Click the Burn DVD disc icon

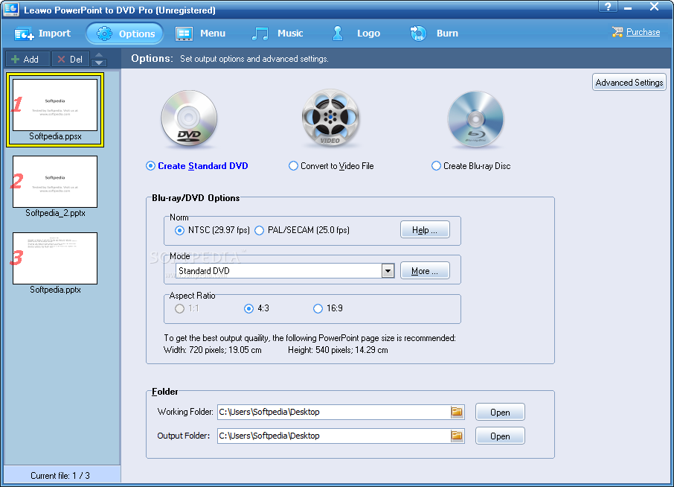pos(418,34)
